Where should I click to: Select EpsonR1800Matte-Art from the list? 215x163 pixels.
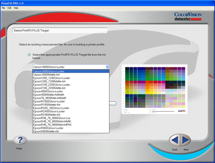[71, 105]
